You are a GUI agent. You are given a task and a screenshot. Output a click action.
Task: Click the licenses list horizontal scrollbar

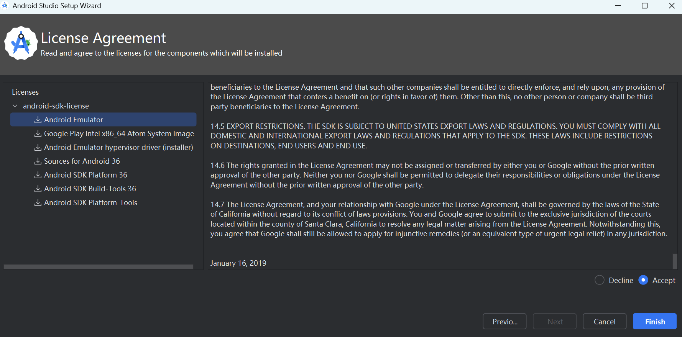pos(99,266)
